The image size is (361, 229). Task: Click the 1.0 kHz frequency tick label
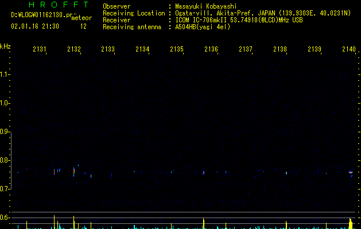pyautogui.click(x=5, y=103)
